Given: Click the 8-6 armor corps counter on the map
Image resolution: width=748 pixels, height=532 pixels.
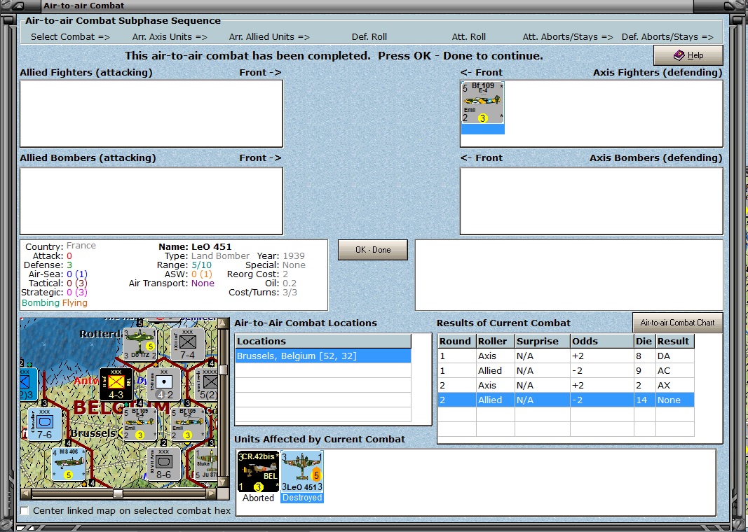Looking at the screenshot, I should 163,464.
